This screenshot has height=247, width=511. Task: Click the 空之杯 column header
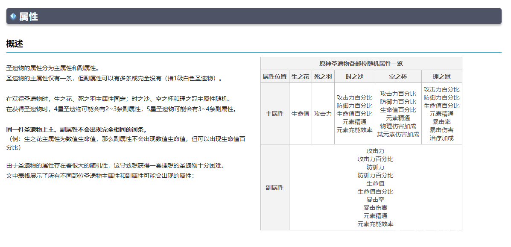coord(398,76)
